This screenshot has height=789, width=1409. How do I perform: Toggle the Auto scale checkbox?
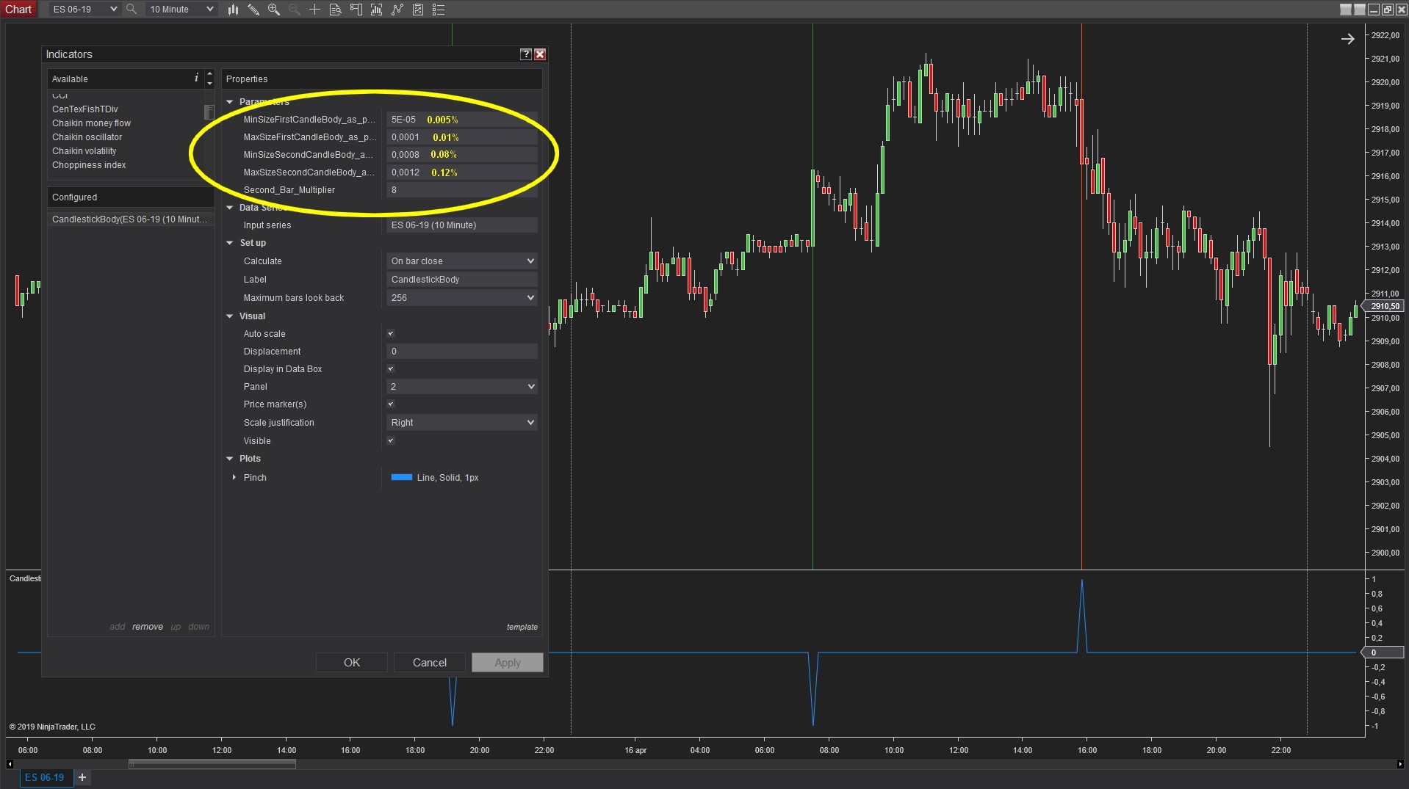coord(391,334)
